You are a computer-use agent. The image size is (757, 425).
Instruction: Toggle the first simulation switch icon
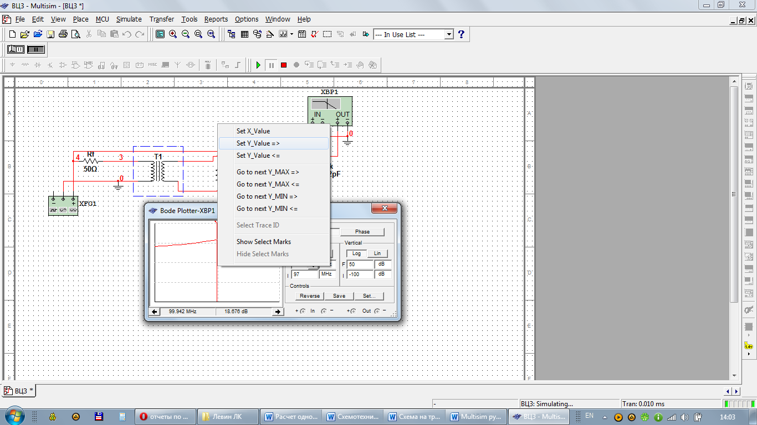click(16, 49)
